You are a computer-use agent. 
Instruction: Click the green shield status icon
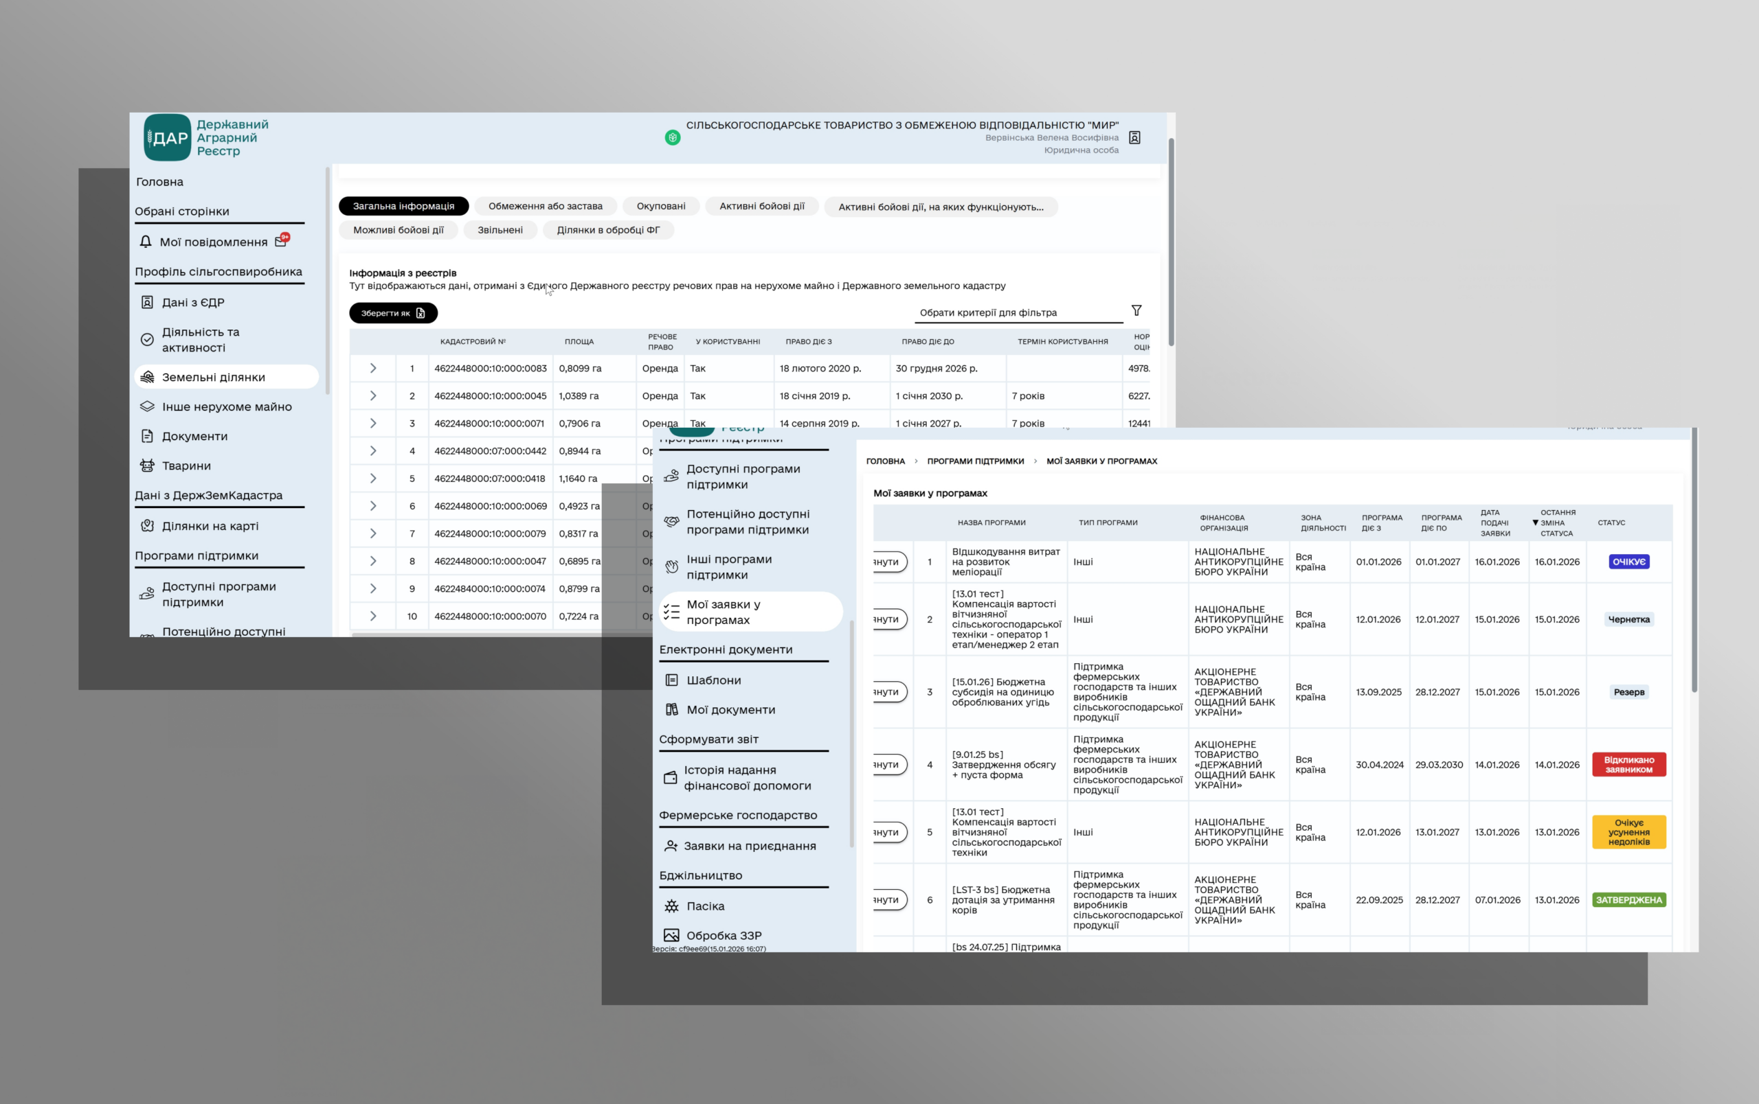673,138
